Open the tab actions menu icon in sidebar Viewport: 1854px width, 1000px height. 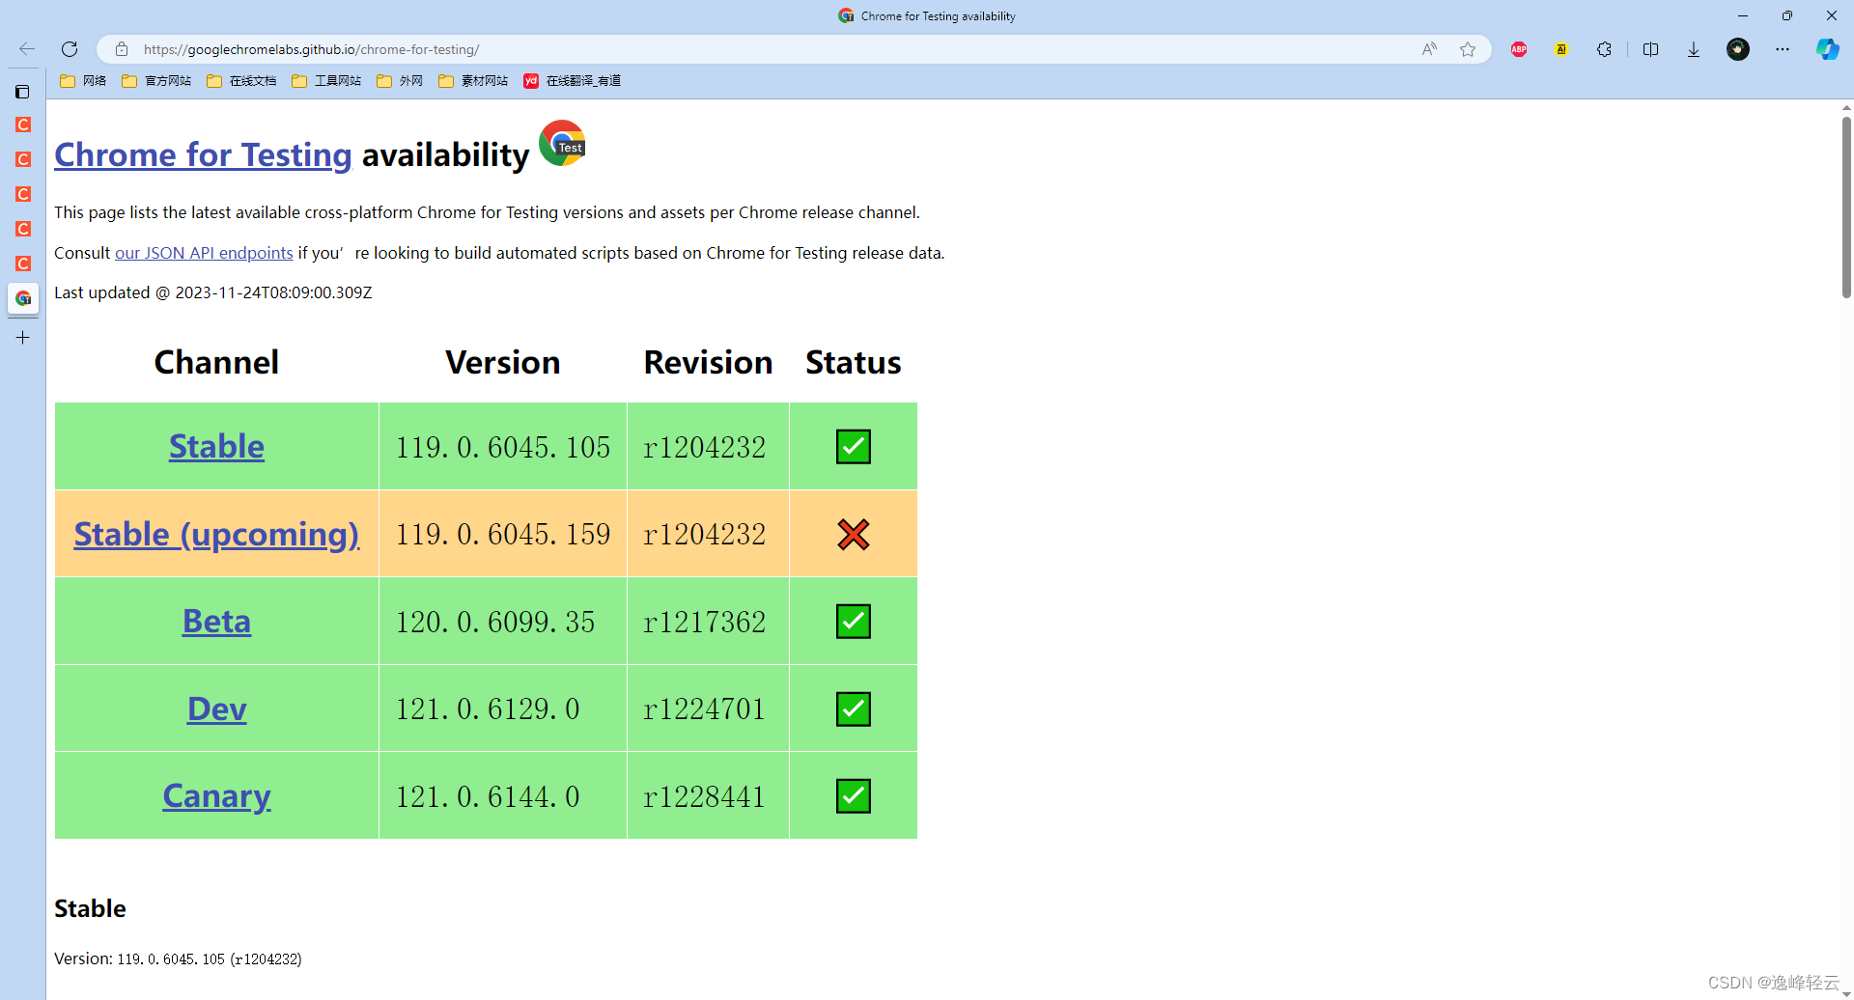[x=23, y=92]
